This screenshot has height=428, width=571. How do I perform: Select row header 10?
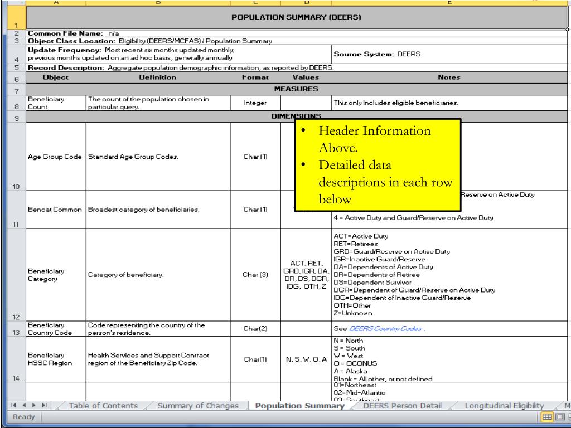(16, 157)
